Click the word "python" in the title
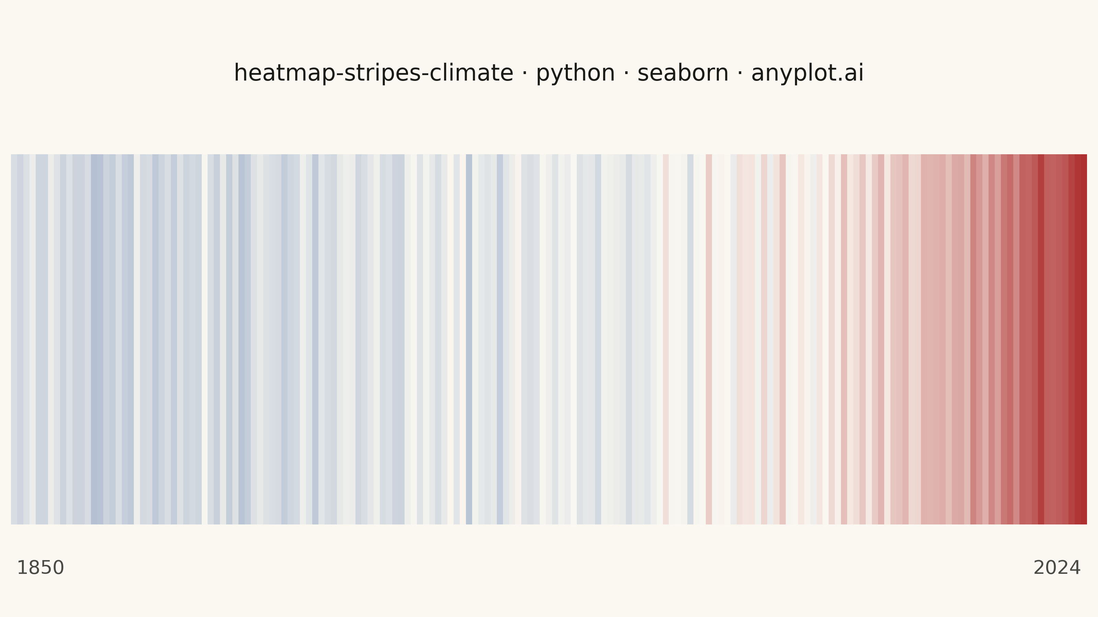 click(575, 73)
